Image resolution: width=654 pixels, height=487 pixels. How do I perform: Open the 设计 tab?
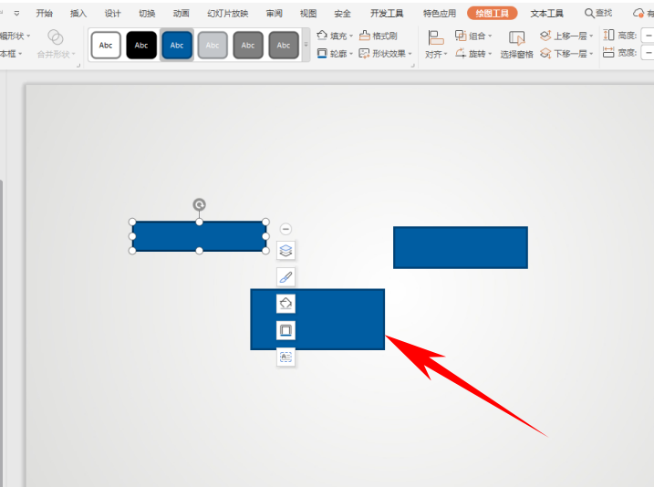click(112, 14)
